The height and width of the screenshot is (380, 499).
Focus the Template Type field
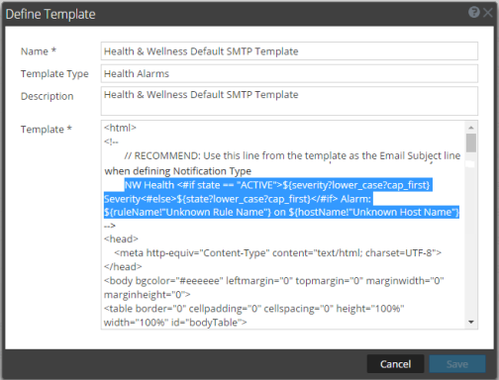(x=289, y=73)
